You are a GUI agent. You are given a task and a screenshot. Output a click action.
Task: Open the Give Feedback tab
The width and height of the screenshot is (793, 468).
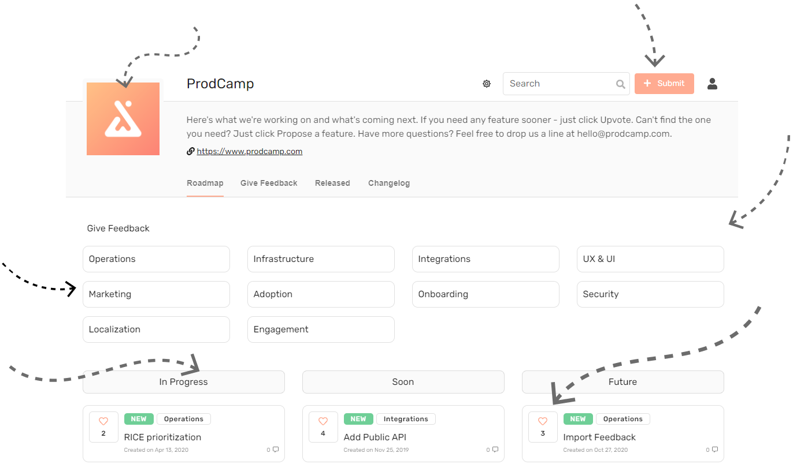269,183
